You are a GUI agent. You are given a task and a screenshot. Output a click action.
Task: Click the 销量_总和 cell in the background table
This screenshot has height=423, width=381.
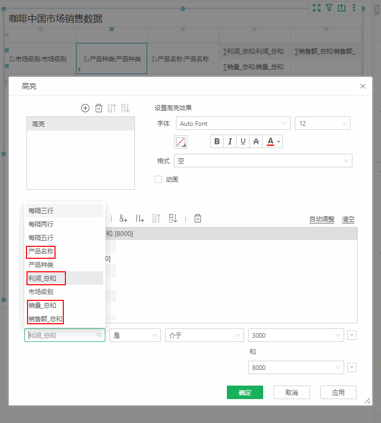tap(254, 67)
